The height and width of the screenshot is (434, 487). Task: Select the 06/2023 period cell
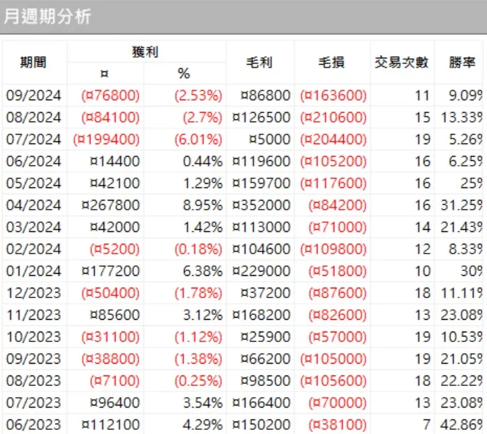click(33, 424)
